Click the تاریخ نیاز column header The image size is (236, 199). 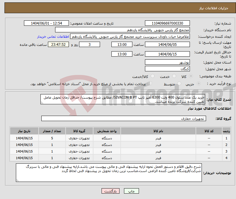[x=24, y=131]
